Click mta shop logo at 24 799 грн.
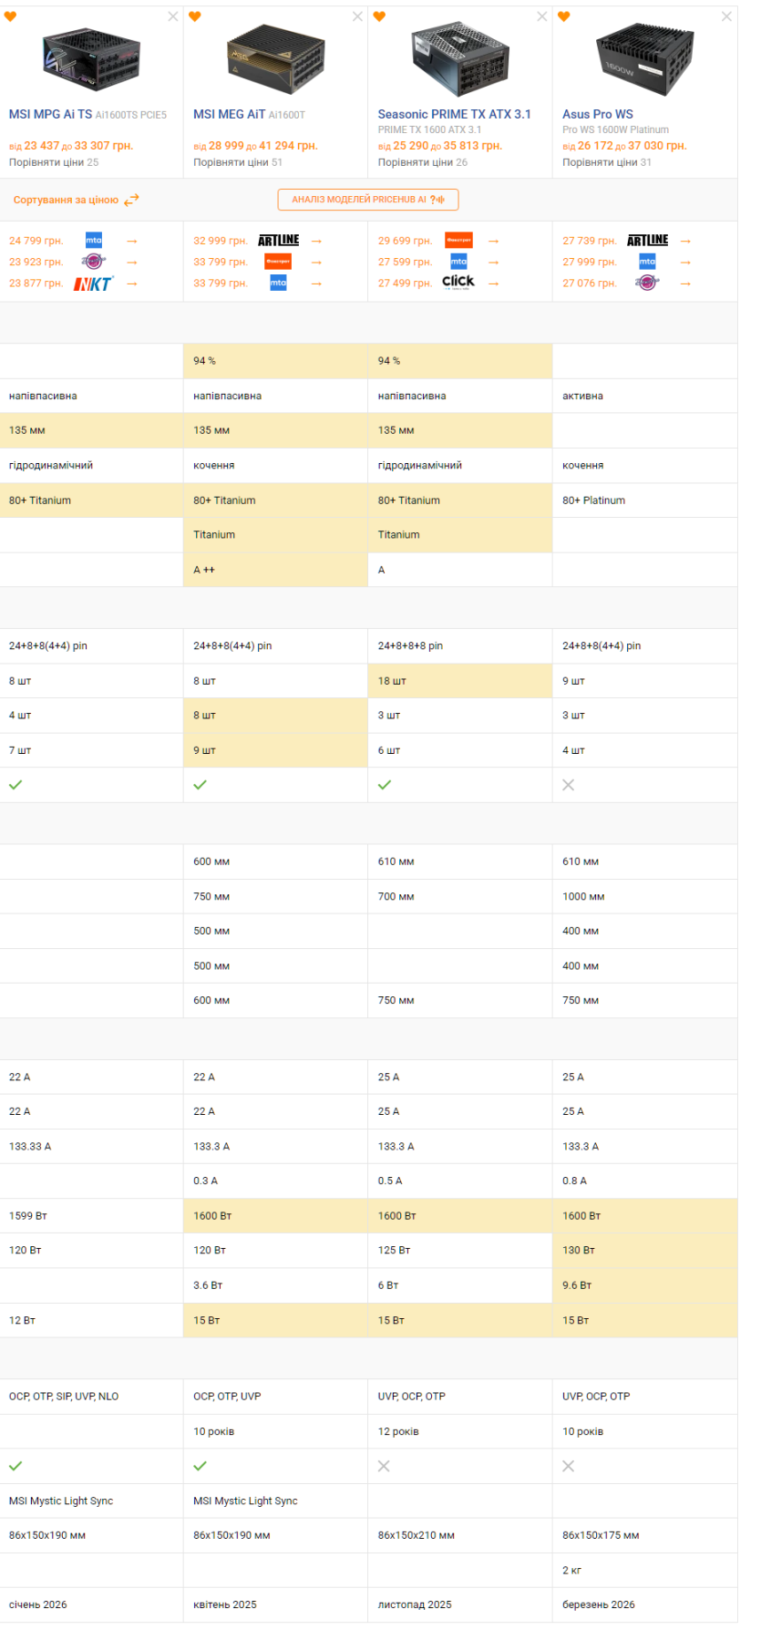Image resolution: width=761 pixels, height=1640 pixels. pos(94,241)
